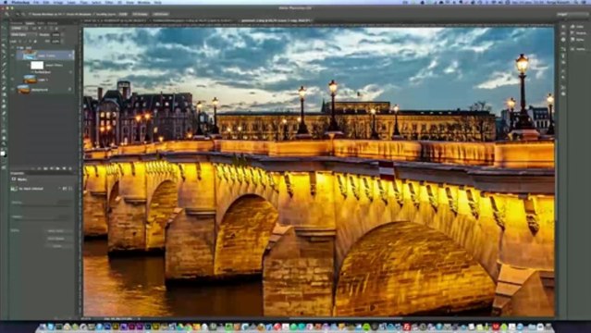Choose the Zoom In mode icon
The image size is (591, 333).
18,14
